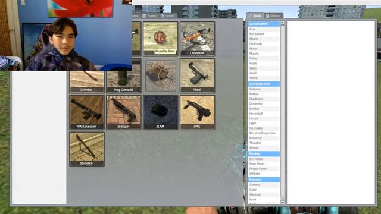Open the Dupes tab
This screenshot has height=214, width=381.
149,16
